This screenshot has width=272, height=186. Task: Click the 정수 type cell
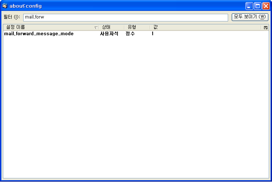point(130,33)
